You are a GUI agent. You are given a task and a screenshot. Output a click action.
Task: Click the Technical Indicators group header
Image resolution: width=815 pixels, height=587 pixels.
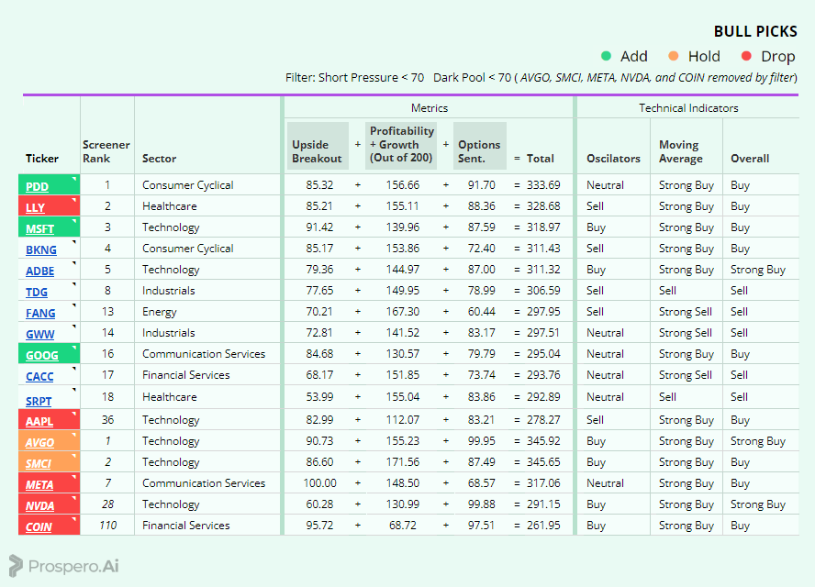(x=688, y=108)
